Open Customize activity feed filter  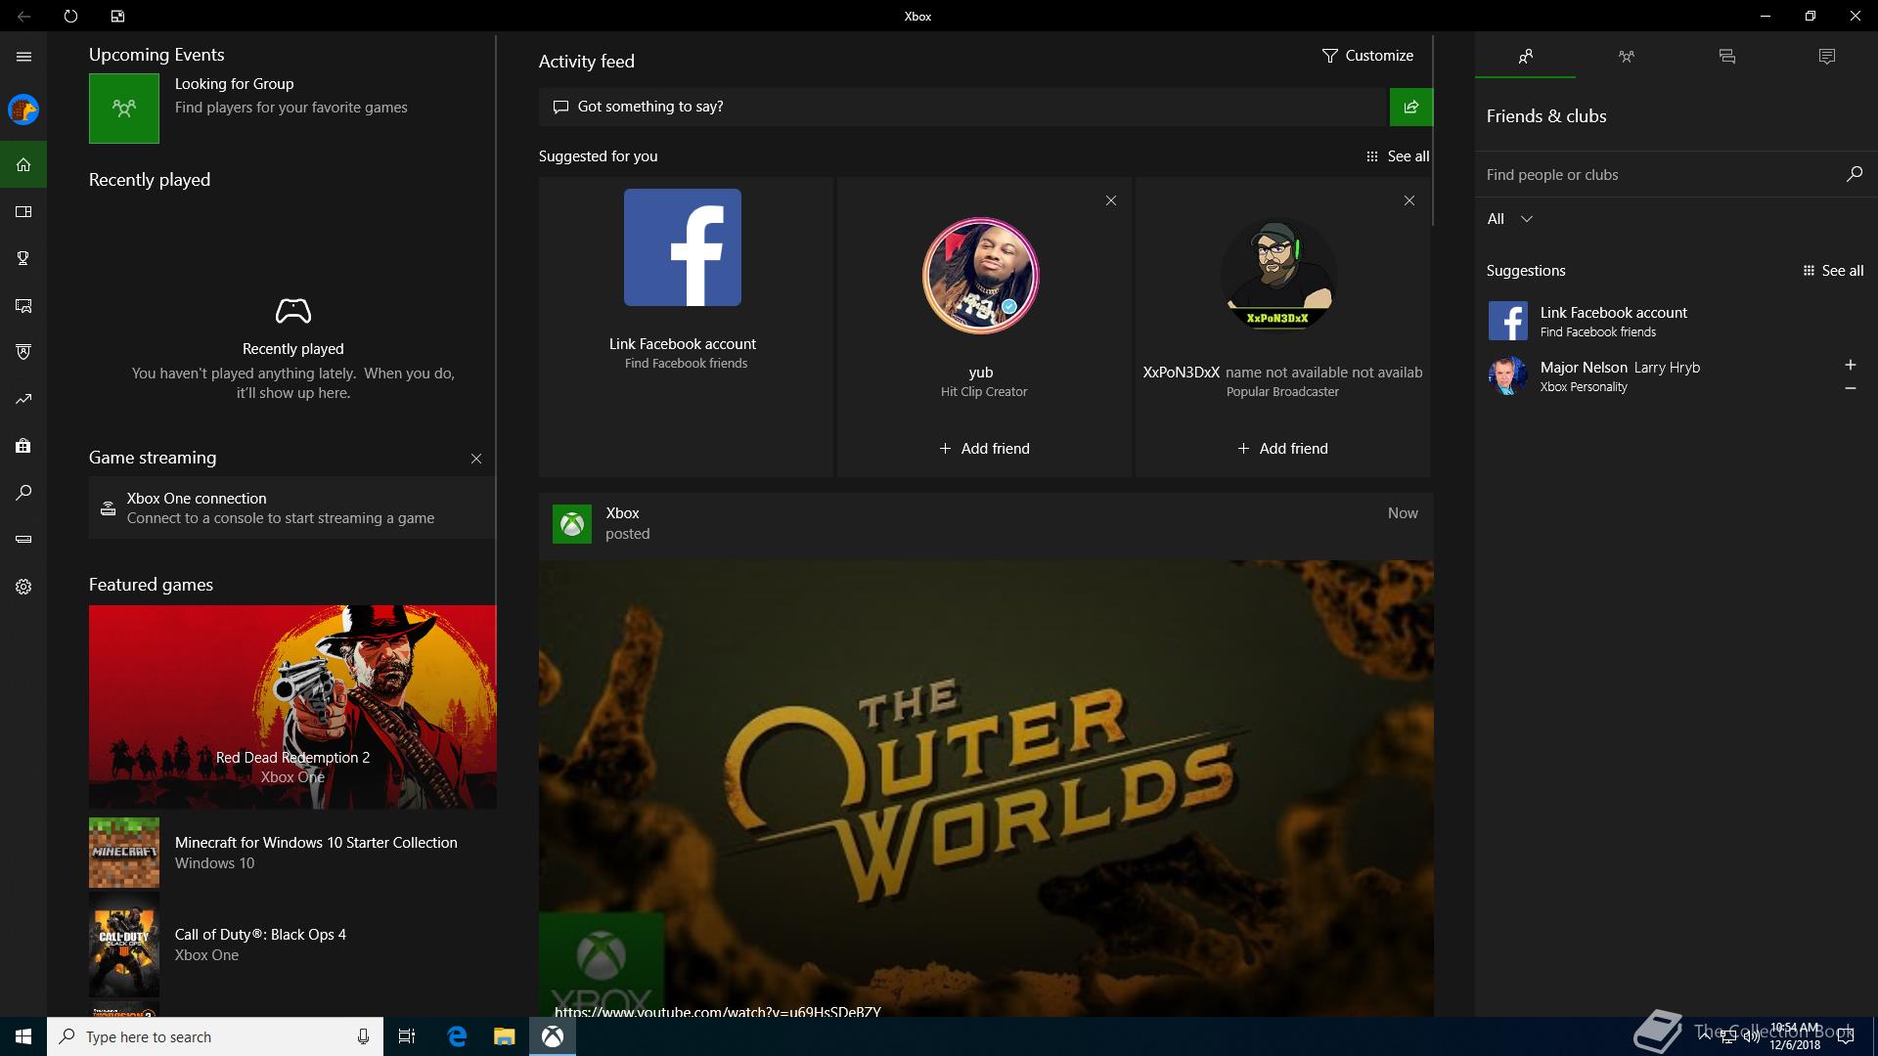pyautogui.click(x=1367, y=56)
